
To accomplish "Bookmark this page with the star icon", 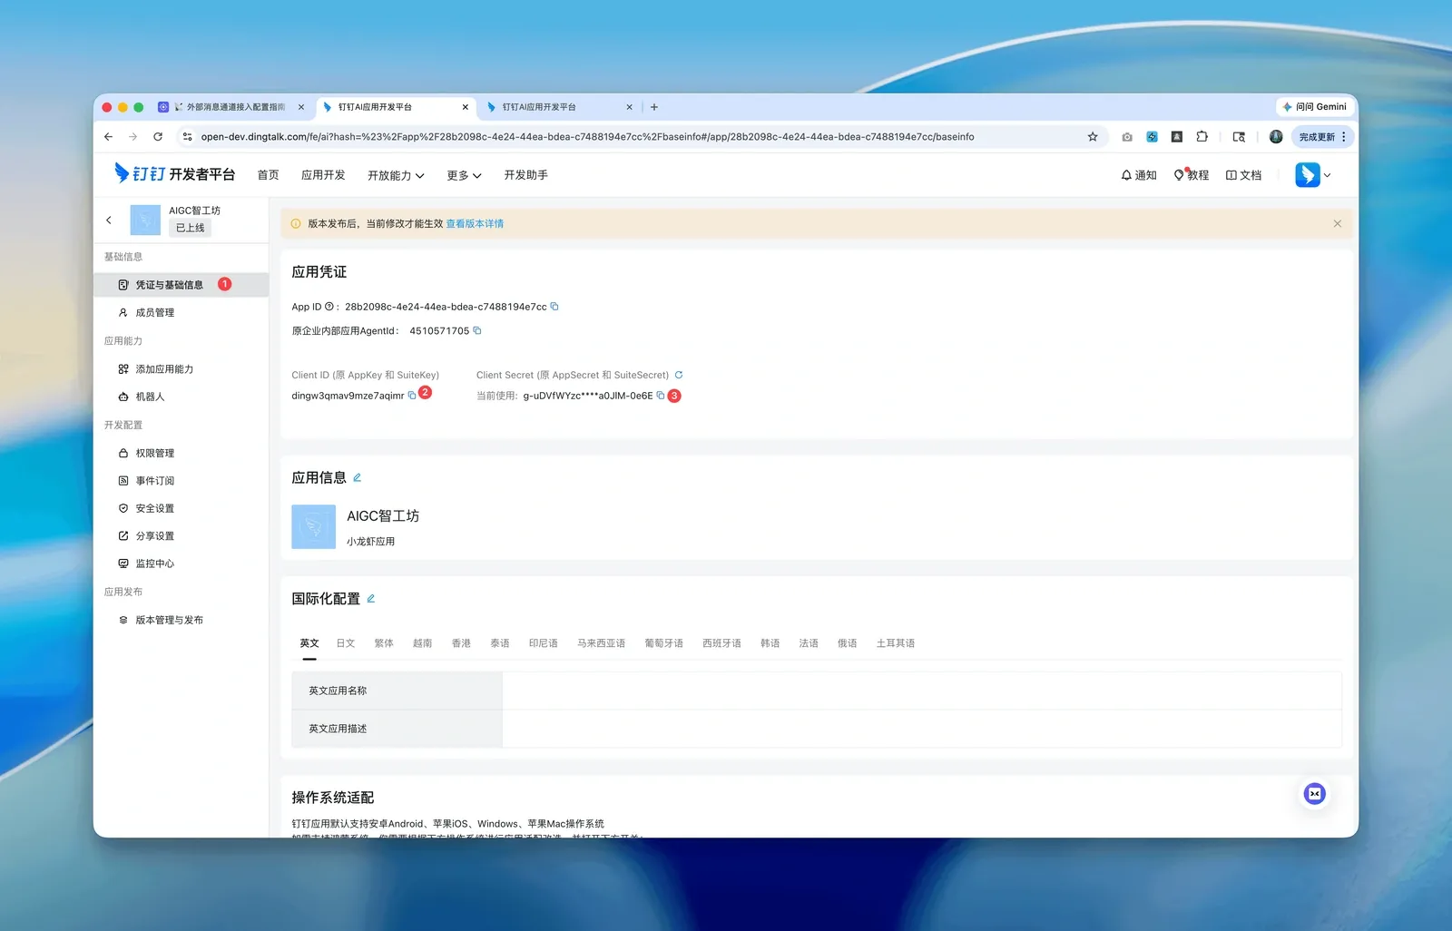I will (1093, 137).
